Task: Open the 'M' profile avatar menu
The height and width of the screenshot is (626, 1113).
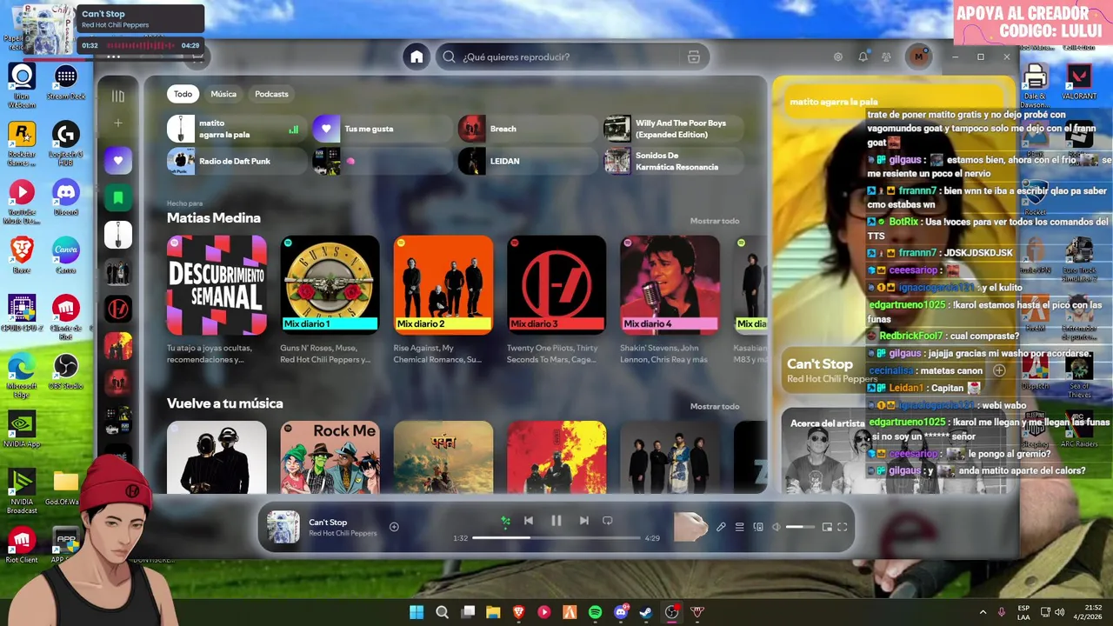Action: click(918, 57)
